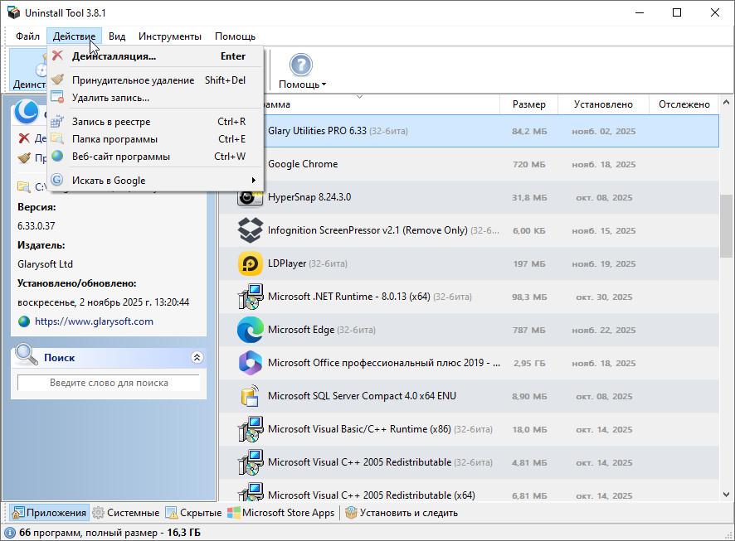Viewport: 735px width, 541px height.
Task: Click the Infognition ScreenPressor icon
Action: coord(250,230)
